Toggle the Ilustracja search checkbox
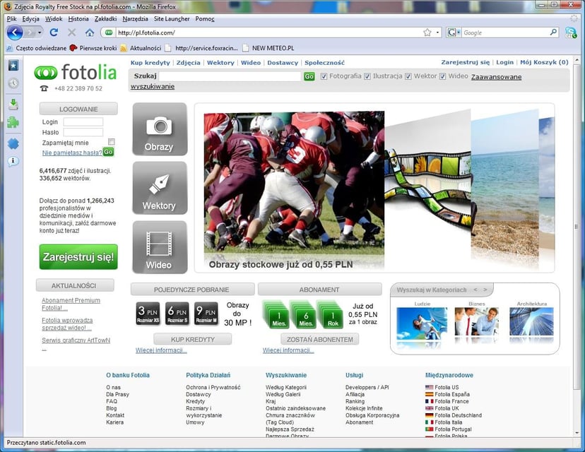The height and width of the screenshot is (452, 585). (367, 76)
